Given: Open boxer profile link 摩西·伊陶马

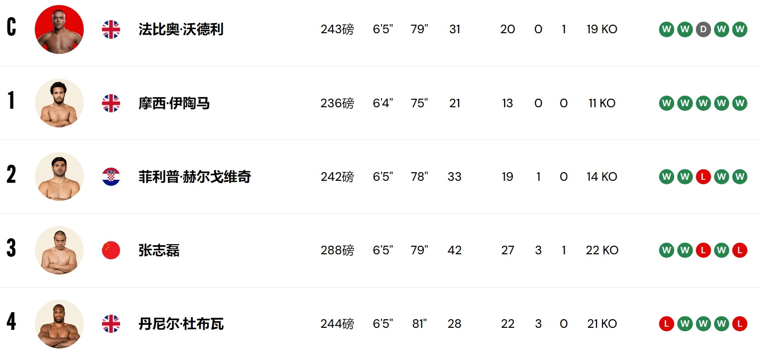Looking at the screenshot, I should (174, 103).
